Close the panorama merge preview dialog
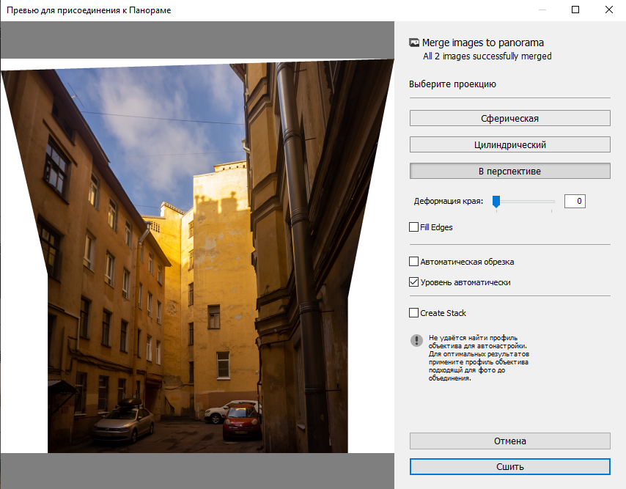This screenshot has height=489, width=626. pyautogui.click(x=609, y=10)
